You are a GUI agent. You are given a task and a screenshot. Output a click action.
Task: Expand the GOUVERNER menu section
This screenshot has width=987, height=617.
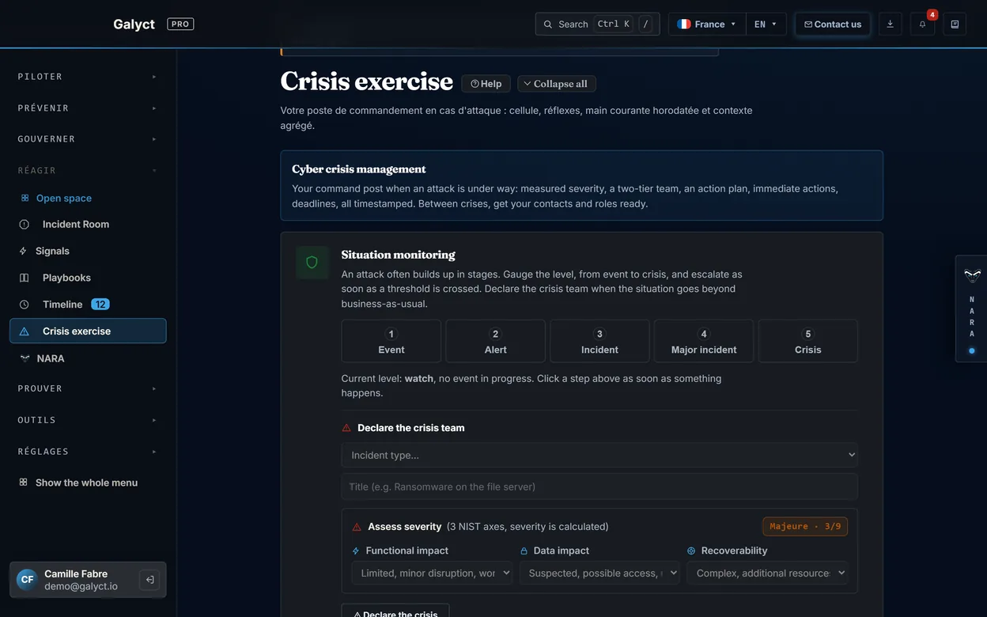tap(88, 139)
